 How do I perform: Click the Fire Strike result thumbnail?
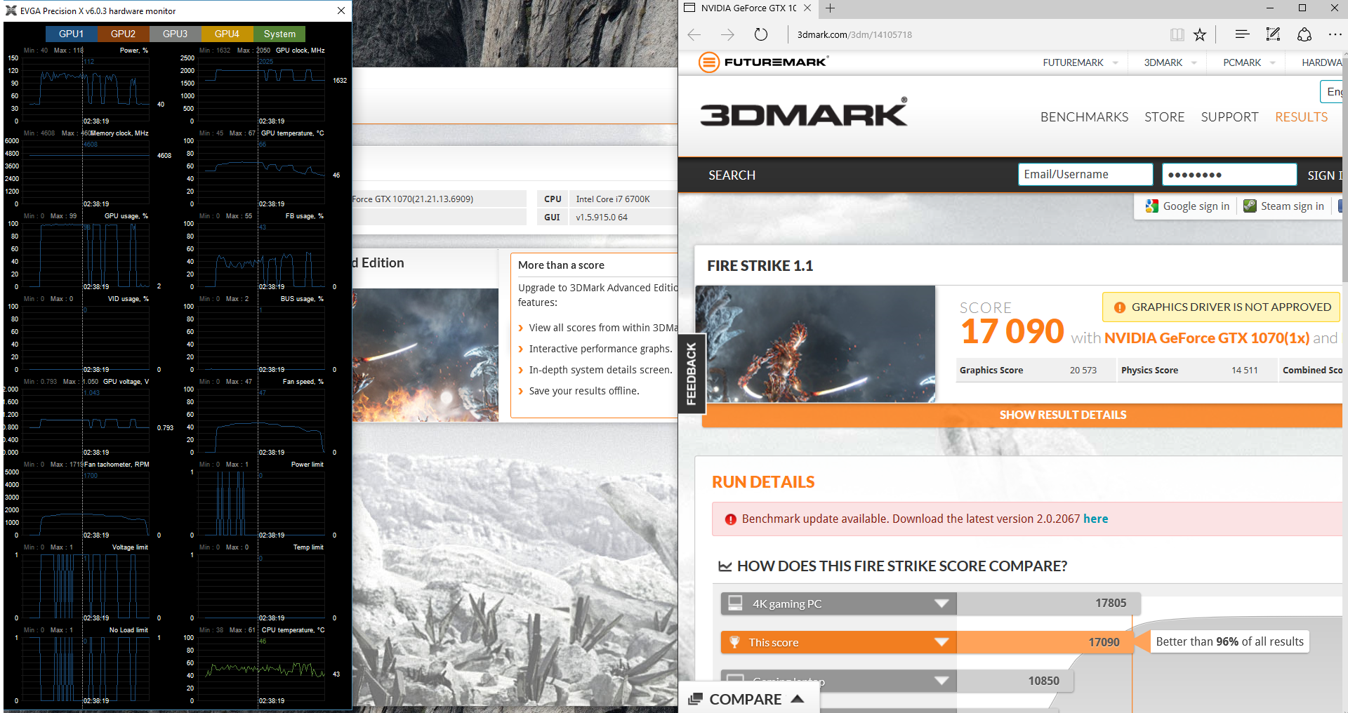click(x=815, y=344)
